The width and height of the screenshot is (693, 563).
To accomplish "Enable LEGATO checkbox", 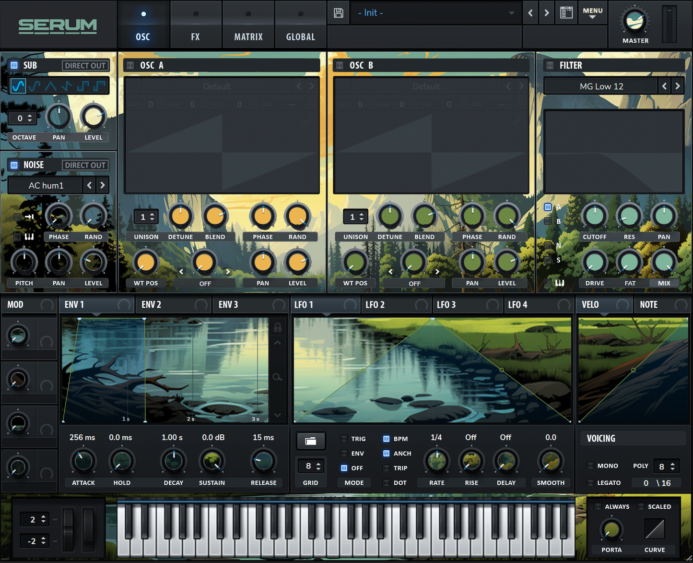I will click(x=590, y=483).
